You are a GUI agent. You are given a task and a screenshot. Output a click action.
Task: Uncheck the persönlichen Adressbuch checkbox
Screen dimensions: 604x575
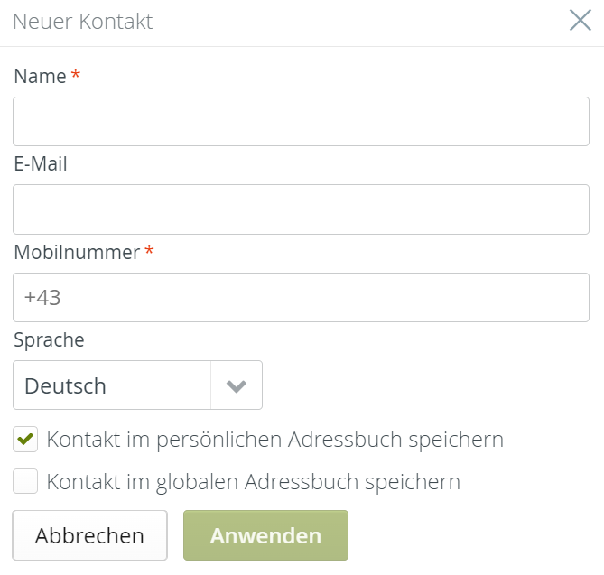25,440
